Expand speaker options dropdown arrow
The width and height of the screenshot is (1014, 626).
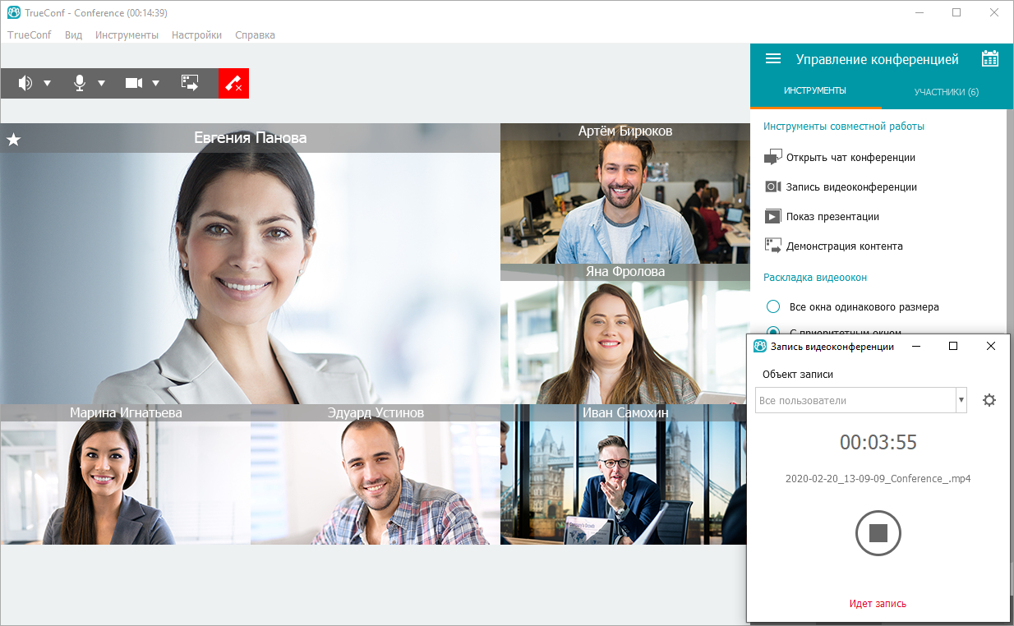pos(47,83)
